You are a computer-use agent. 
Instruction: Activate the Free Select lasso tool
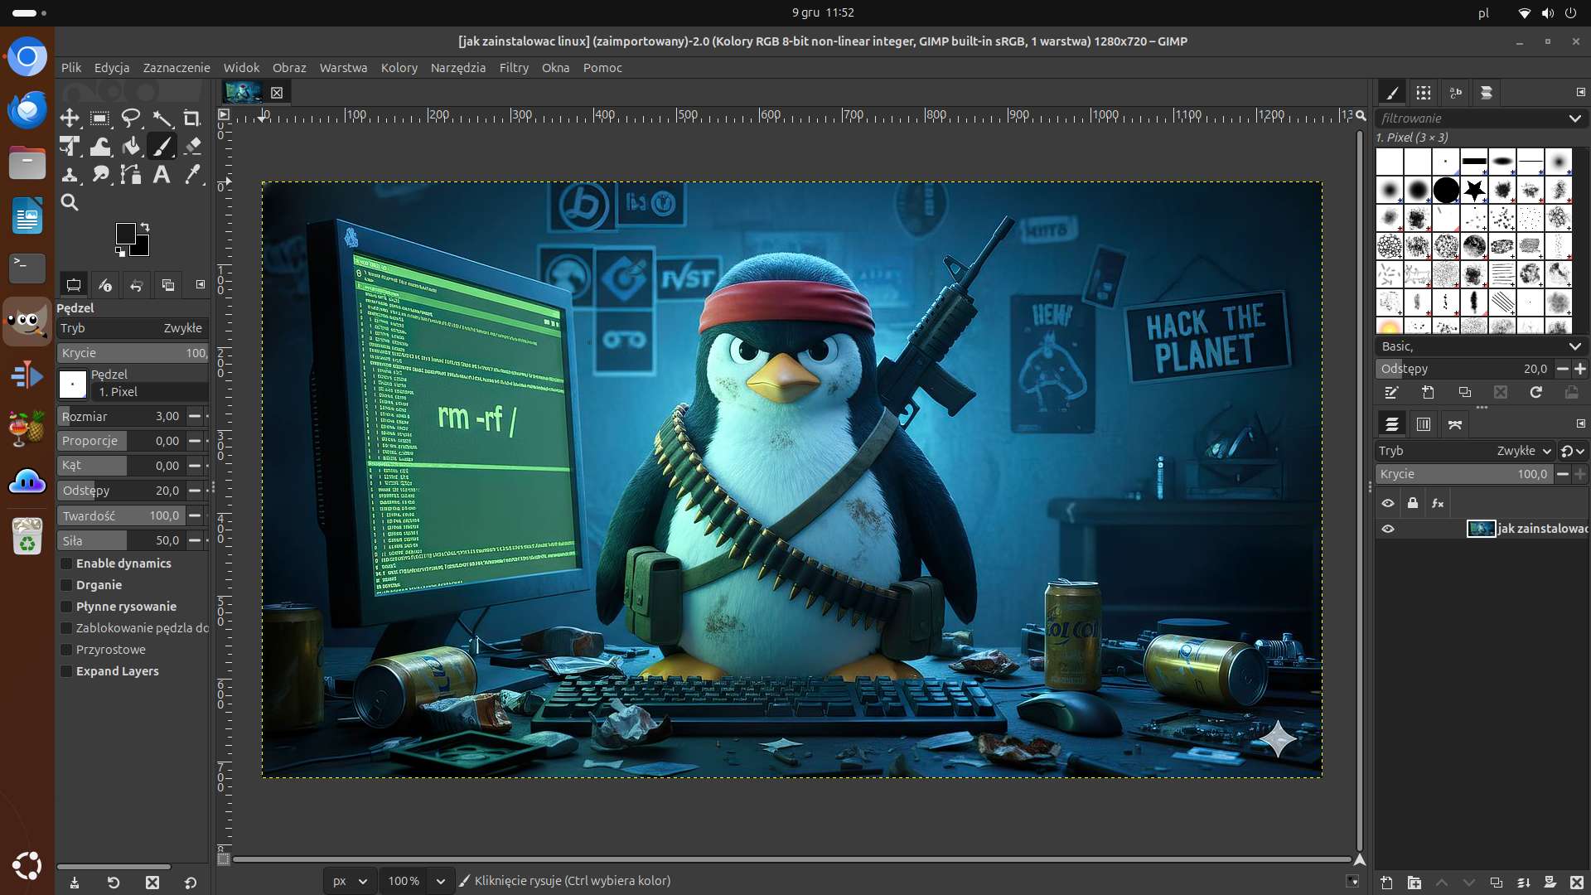click(131, 119)
